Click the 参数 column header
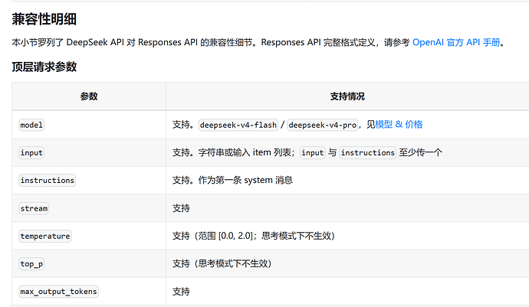This screenshot has width=529, height=307. 89,96
